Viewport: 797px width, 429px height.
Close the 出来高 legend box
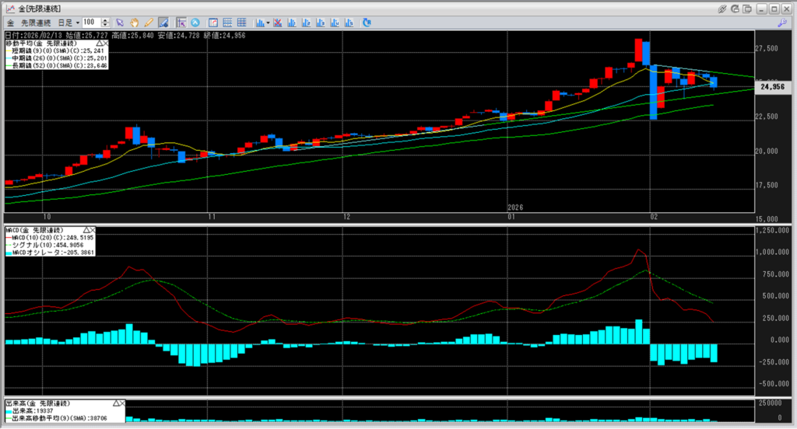pyautogui.click(x=121, y=404)
